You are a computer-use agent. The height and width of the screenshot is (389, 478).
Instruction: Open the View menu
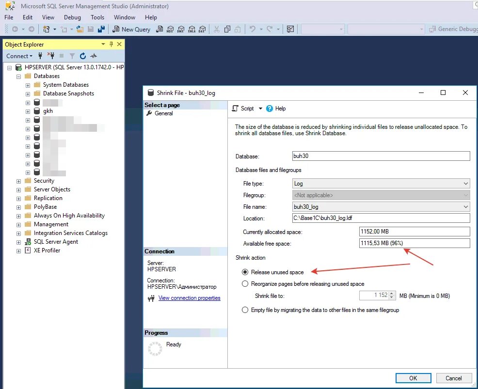point(48,17)
